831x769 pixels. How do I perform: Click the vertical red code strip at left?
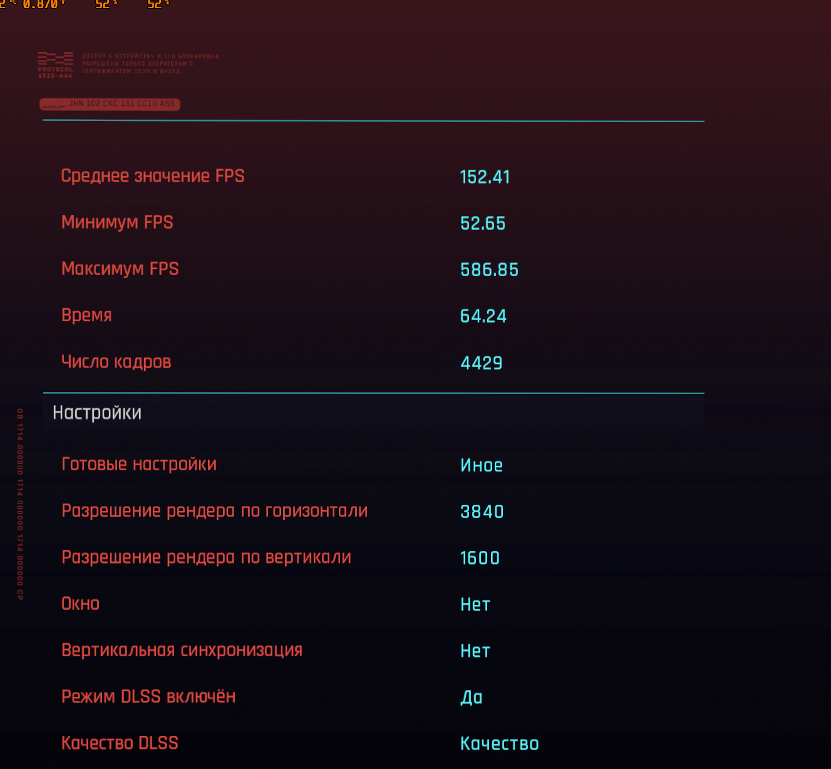click(x=20, y=504)
